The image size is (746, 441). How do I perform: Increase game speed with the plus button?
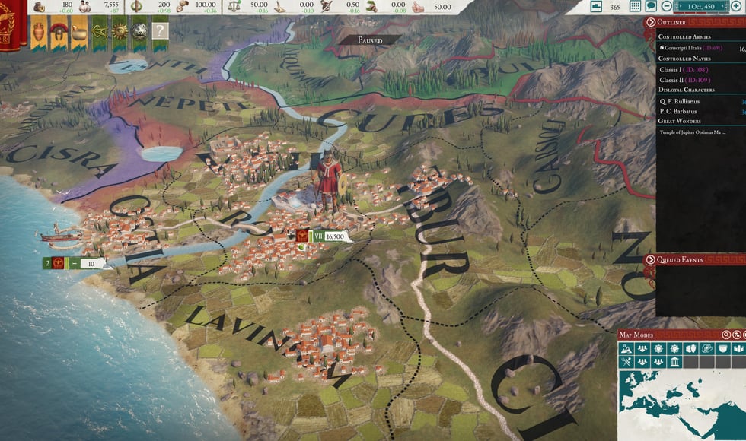point(736,6)
